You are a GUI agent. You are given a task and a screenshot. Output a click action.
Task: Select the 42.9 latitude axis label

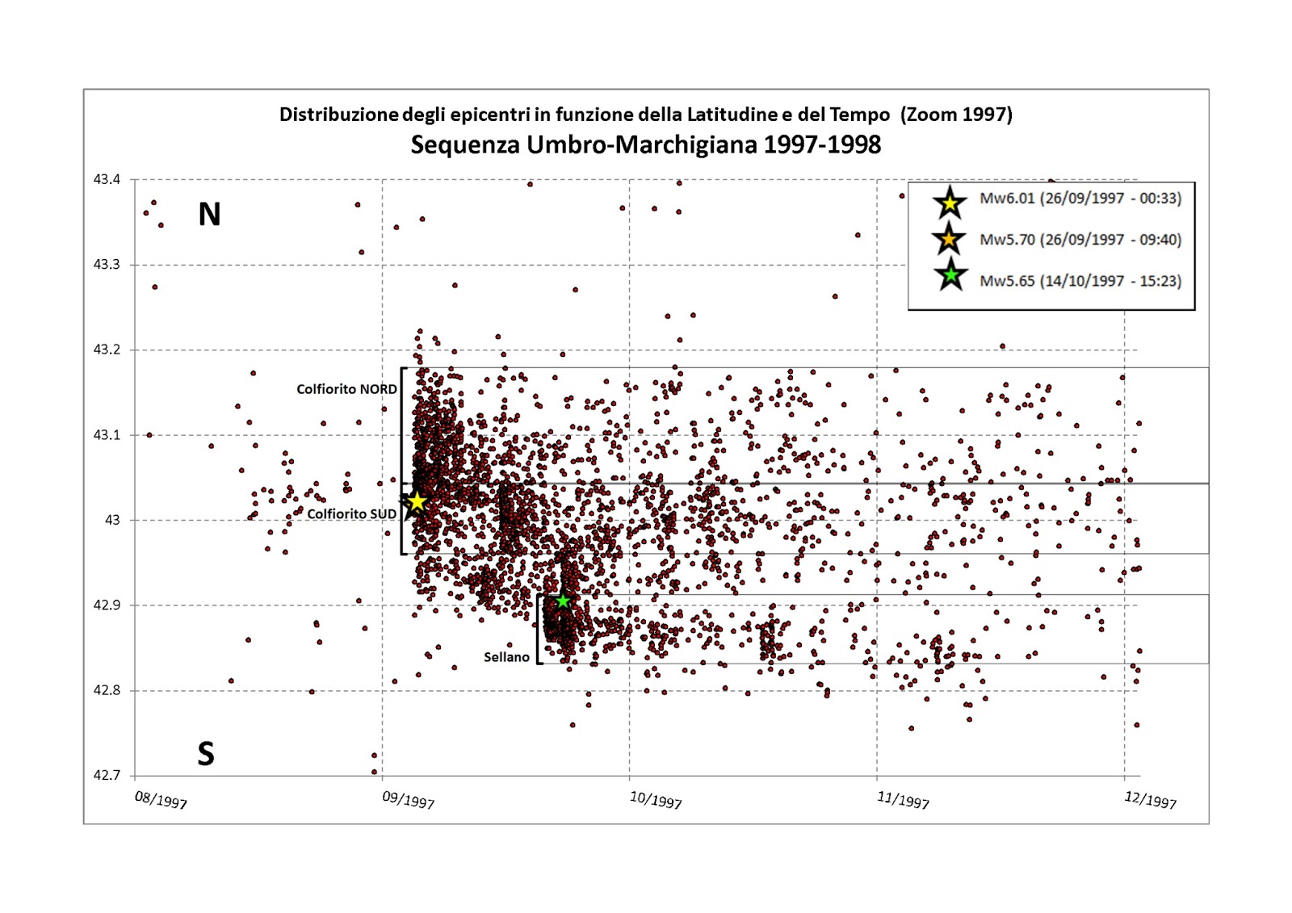(107, 605)
